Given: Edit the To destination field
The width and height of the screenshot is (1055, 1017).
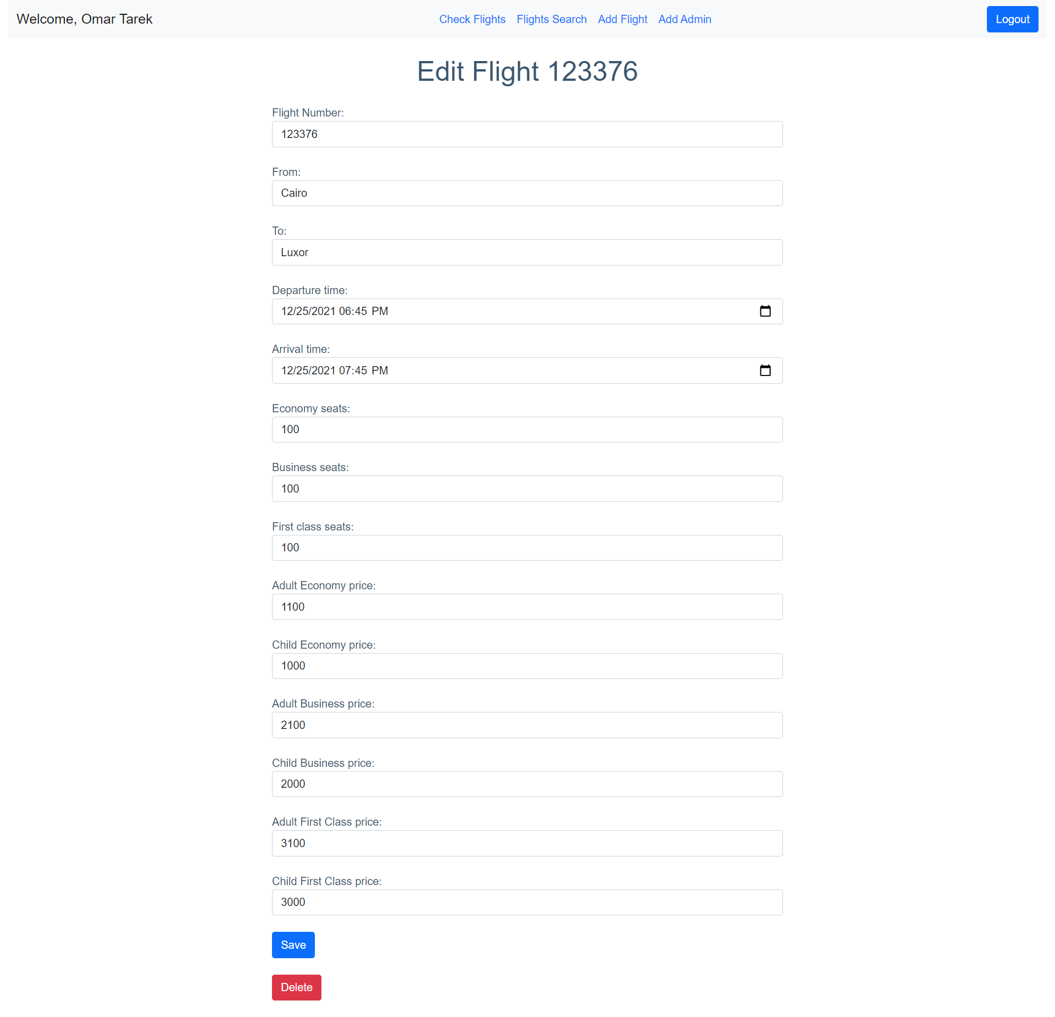Looking at the screenshot, I should coord(527,252).
